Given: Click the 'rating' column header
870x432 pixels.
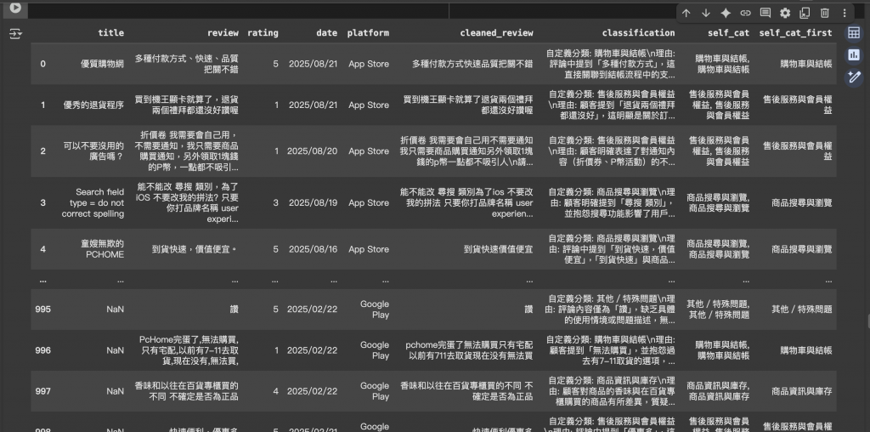Looking at the screenshot, I should point(263,33).
